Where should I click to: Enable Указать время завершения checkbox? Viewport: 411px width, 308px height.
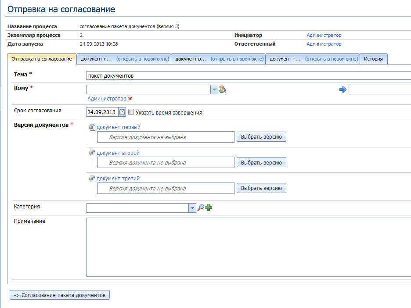coord(131,112)
